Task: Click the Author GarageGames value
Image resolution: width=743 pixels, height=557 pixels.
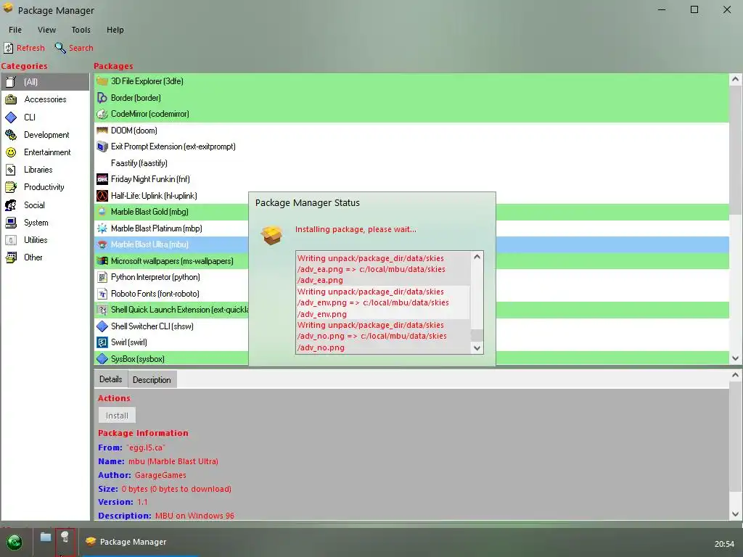Action: coord(160,475)
